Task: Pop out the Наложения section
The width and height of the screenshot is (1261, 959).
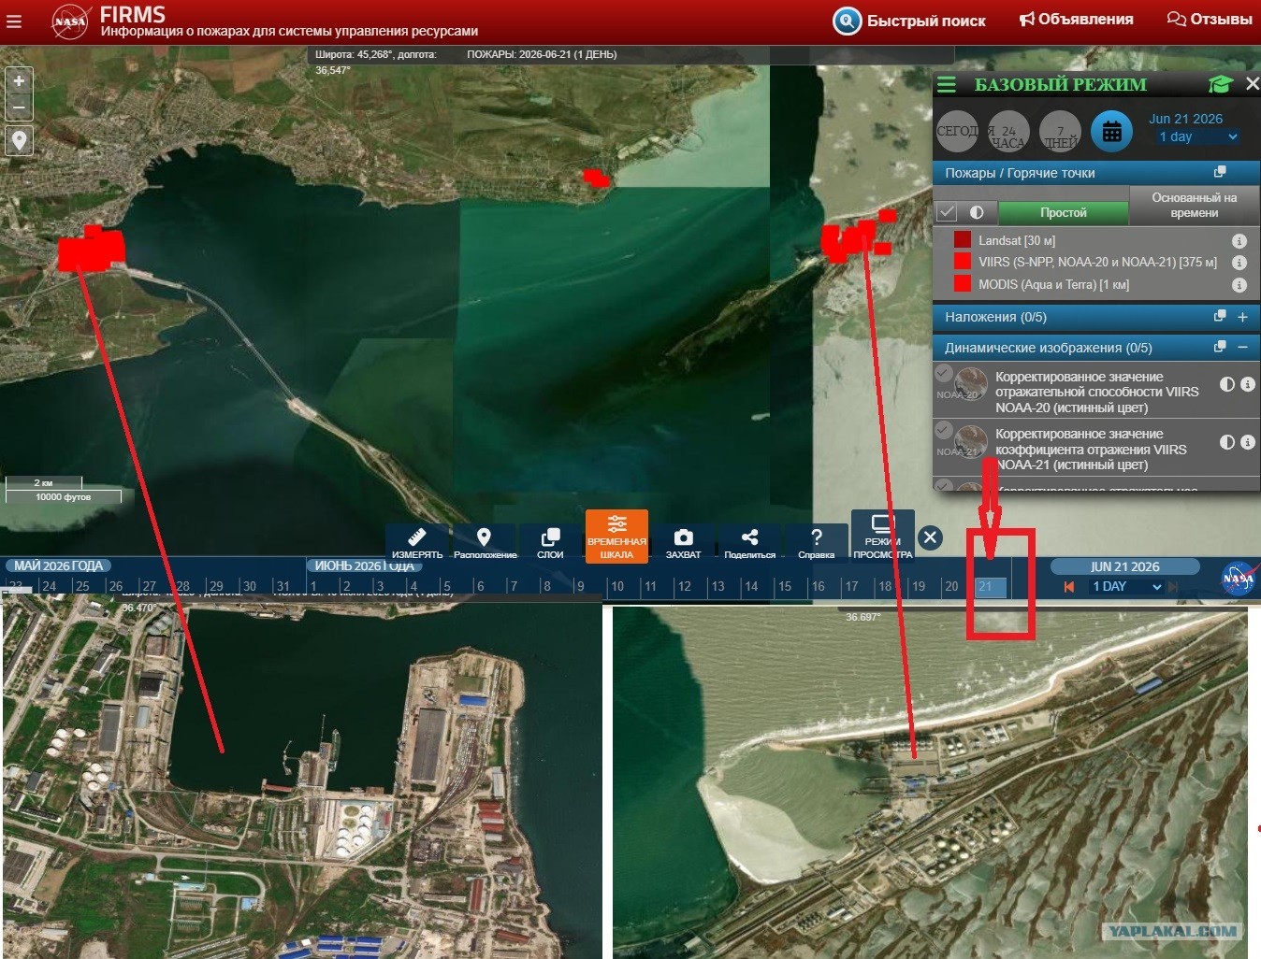Action: coord(1220,316)
